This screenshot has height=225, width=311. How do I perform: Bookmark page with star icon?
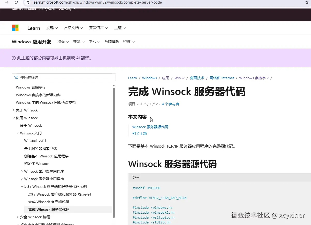(307, 2)
